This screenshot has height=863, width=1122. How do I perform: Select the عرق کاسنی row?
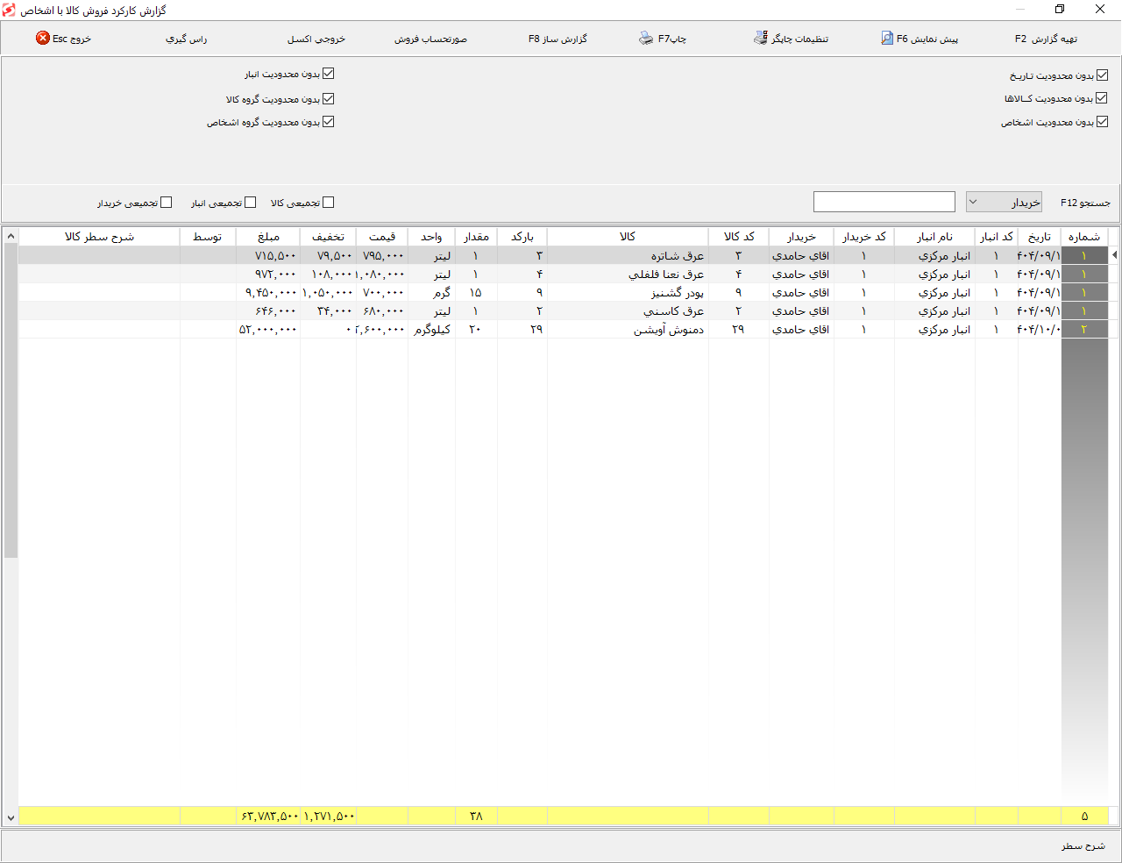tap(564, 310)
